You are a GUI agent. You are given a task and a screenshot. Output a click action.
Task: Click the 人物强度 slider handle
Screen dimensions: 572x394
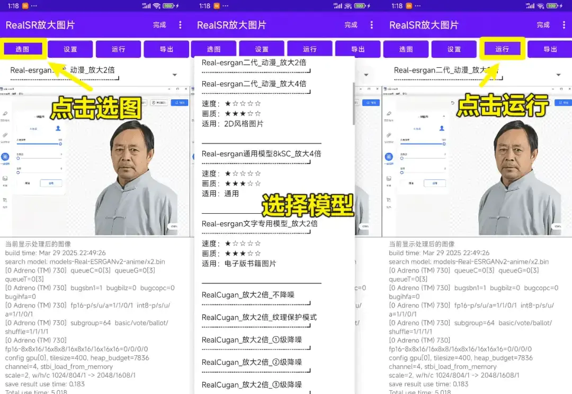click(x=60, y=144)
